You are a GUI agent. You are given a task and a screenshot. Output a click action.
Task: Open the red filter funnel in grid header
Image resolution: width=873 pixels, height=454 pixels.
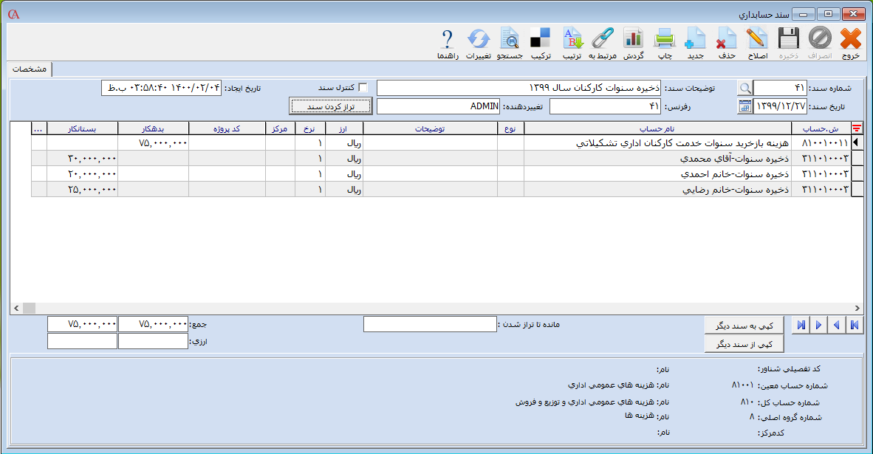(x=857, y=128)
